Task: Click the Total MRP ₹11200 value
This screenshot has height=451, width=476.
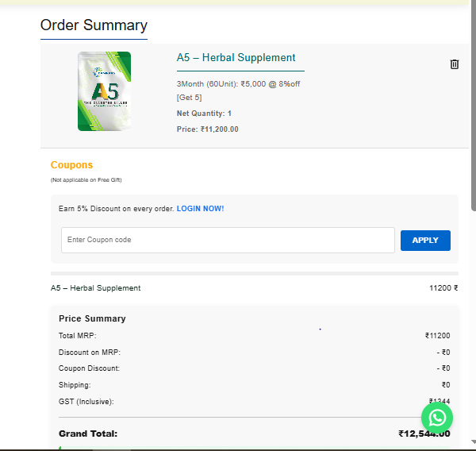Action: coord(437,336)
